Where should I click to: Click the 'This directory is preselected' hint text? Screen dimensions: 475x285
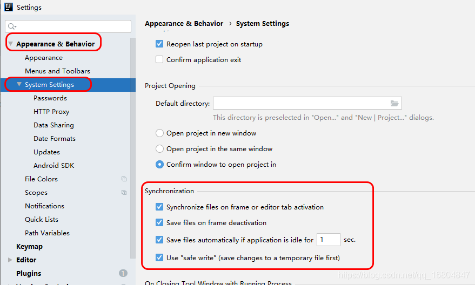point(323,117)
